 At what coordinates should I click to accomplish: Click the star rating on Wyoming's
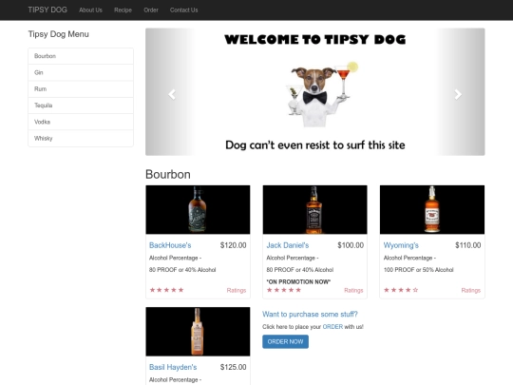pos(401,290)
